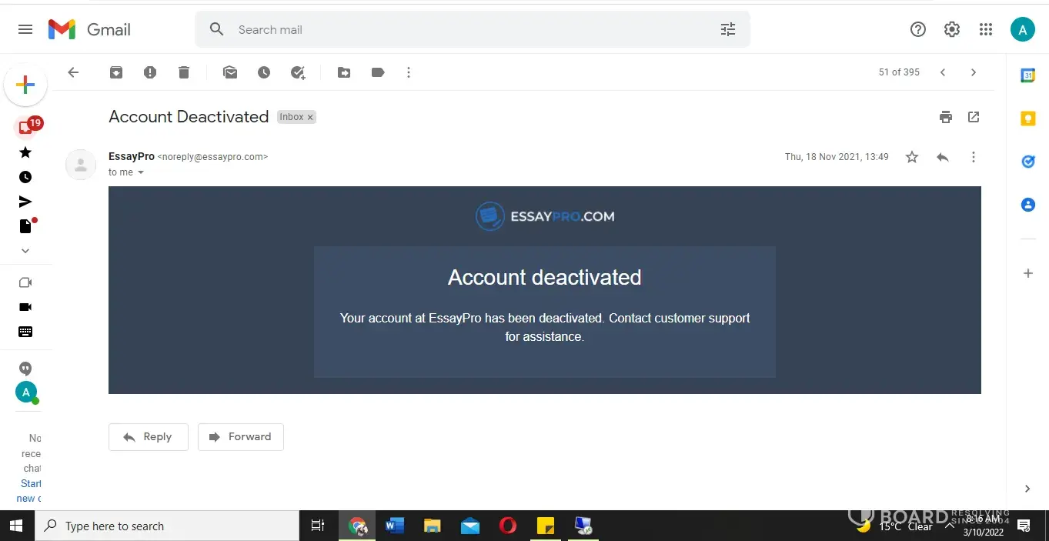Viewport: 1049px width, 541px height.
Task: Click the EssayPro sender avatar
Action: tap(81, 164)
